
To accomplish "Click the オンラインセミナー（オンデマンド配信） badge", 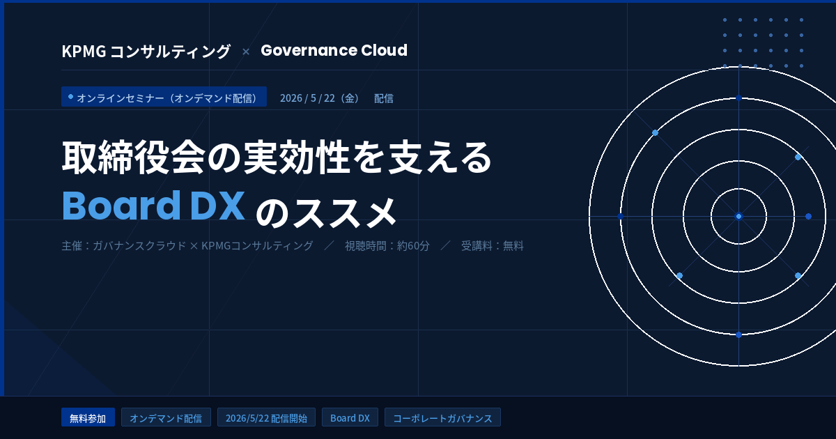I will [x=164, y=98].
